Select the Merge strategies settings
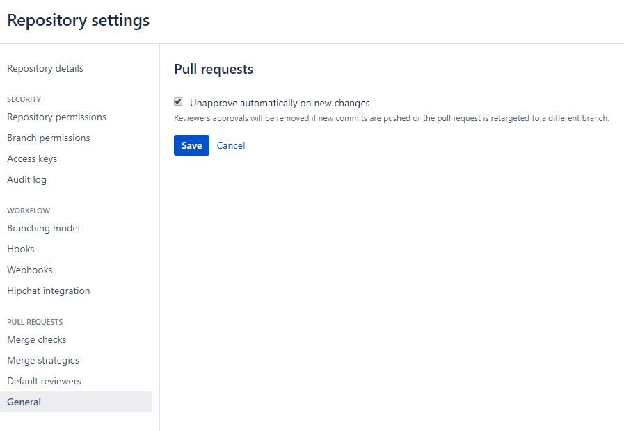 [42, 360]
